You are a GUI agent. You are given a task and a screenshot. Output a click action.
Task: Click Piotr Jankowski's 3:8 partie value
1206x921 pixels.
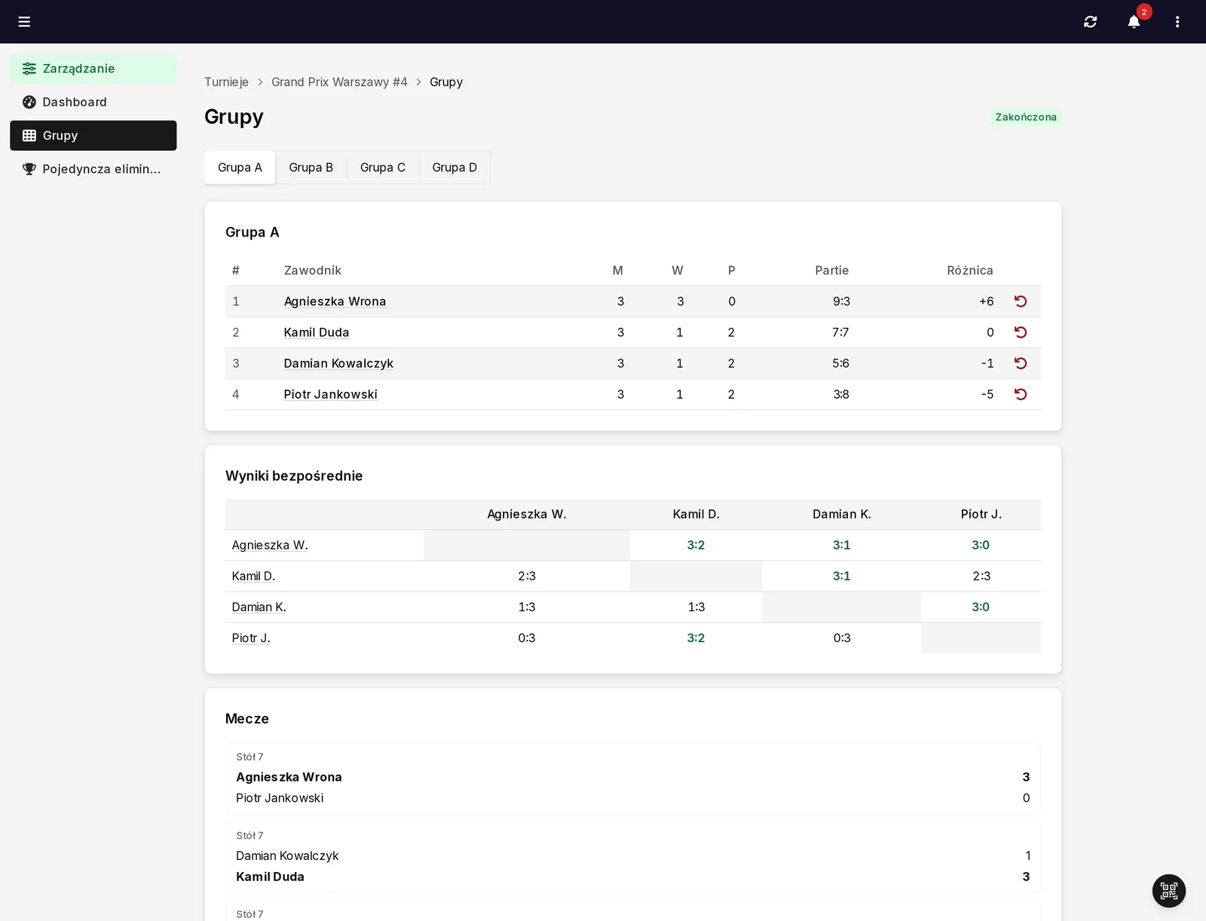point(841,394)
